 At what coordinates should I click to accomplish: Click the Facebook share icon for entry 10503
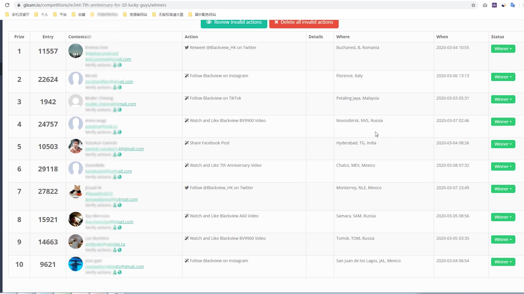186,143
